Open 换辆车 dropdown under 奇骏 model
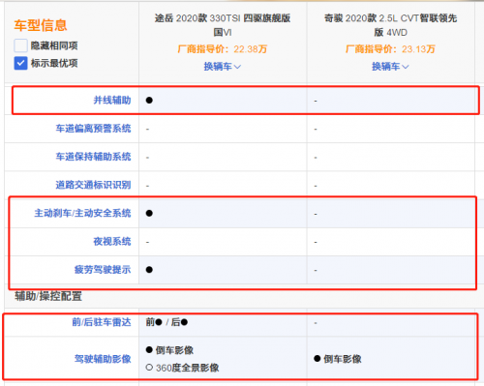 click(390, 67)
